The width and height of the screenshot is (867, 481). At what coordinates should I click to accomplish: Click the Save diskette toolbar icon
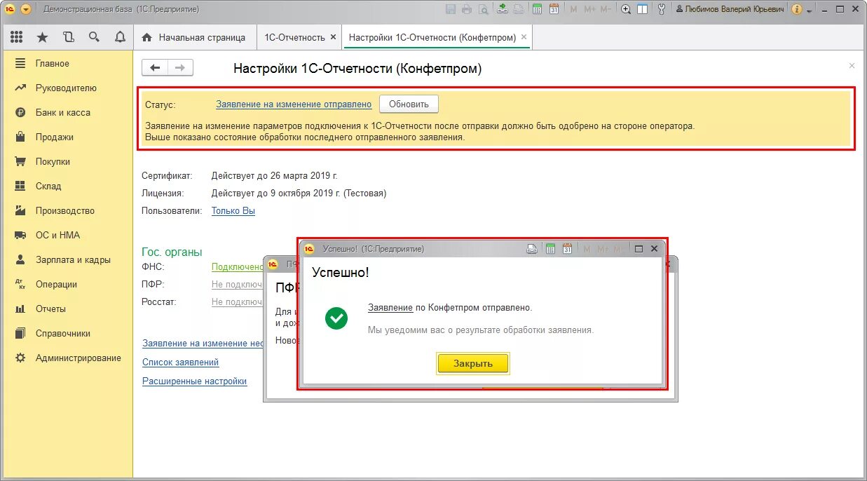click(x=450, y=9)
